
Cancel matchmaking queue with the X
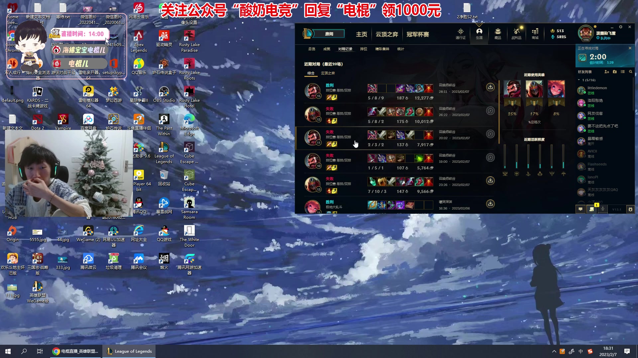tap(630, 48)
